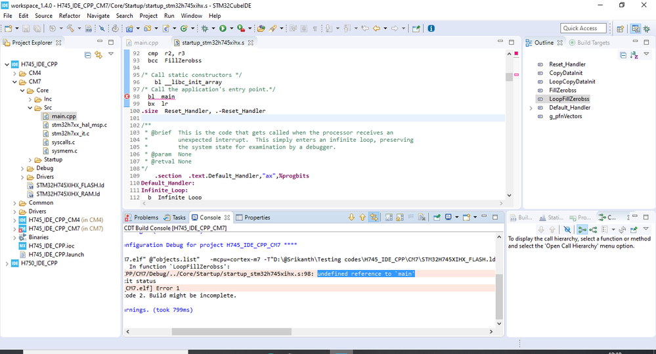Click the undefined reference to main error text
The image size is (656, 354).
click(x=366, y=274)
